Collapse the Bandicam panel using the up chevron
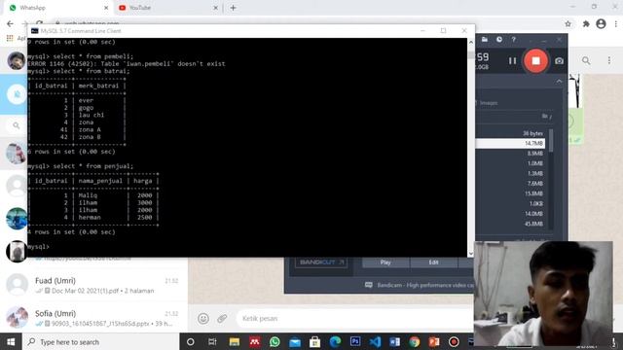This screenshot has width=623, height=350. 559,82
